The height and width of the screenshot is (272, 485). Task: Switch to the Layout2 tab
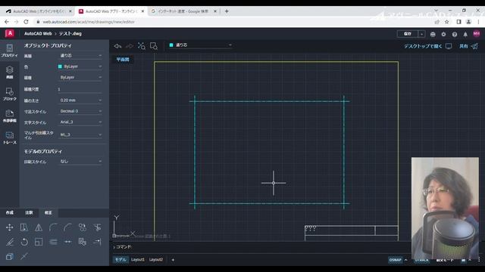click(156, 260)
